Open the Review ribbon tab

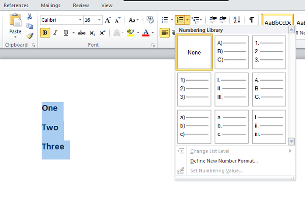coord(80,5)
